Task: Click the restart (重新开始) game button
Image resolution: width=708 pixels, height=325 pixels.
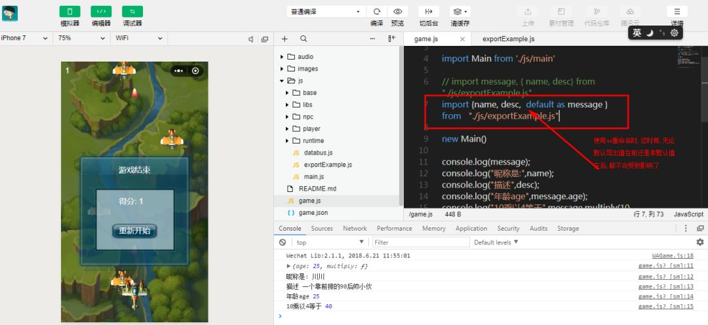Action: [x=134, y=231]
